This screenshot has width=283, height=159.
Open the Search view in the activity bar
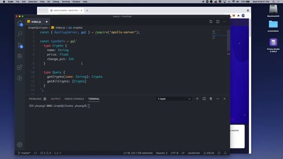(x=20, y=34)
